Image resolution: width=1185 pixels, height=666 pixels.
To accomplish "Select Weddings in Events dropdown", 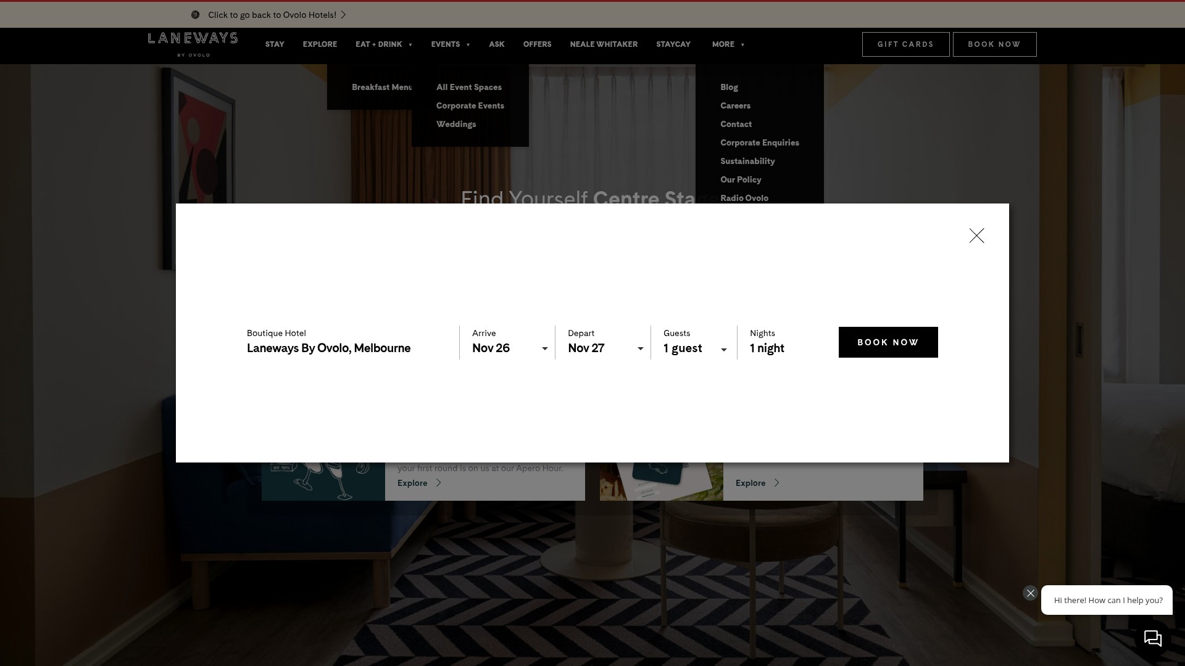I will tap(456, 124).
